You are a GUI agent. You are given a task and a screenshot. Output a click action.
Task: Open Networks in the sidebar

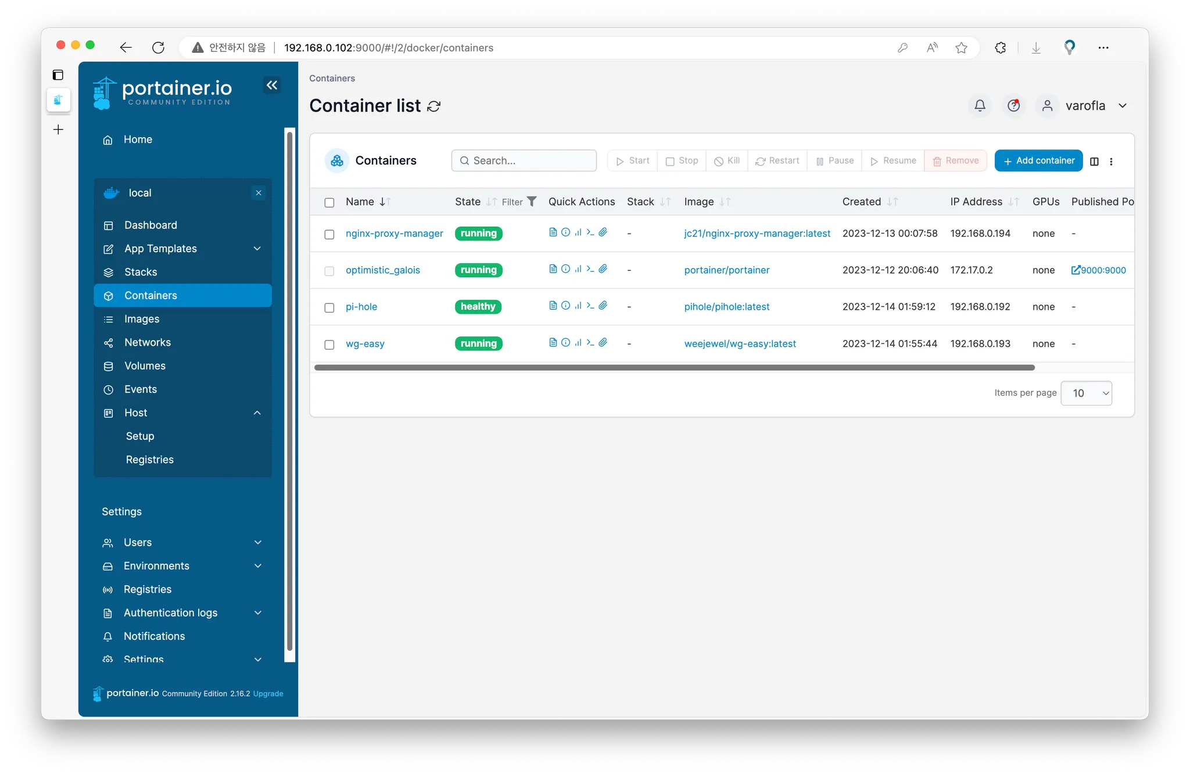pos(148,342)
